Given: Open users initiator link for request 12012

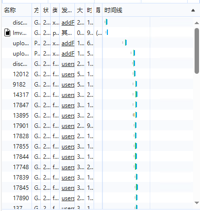Looking at the screenshot, I should click(x=68, y=74).
